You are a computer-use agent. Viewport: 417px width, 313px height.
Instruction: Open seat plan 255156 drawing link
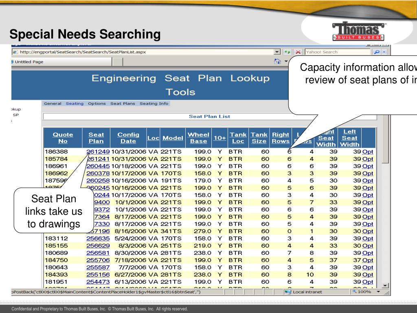point(98,274)
